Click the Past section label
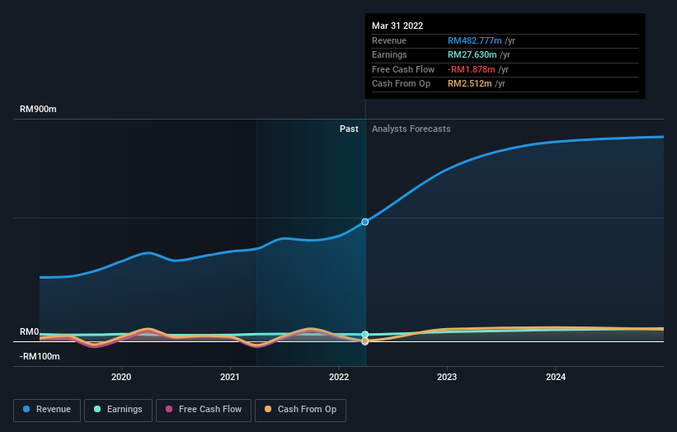 (349, 129)
